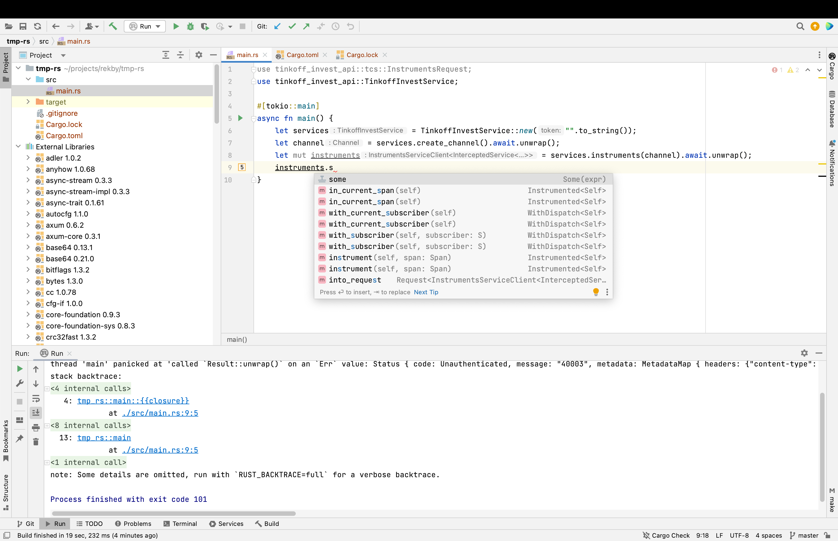Collapse the External Libraries node
The height and width of the screenshot is (541, 838).
18,147
